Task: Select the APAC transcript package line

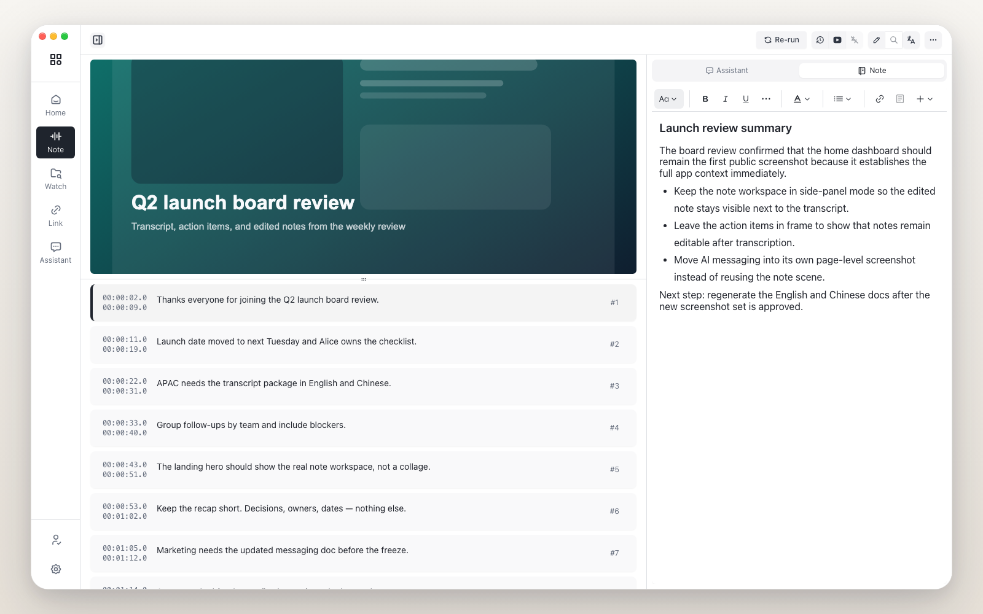Action: pos(364,386)
